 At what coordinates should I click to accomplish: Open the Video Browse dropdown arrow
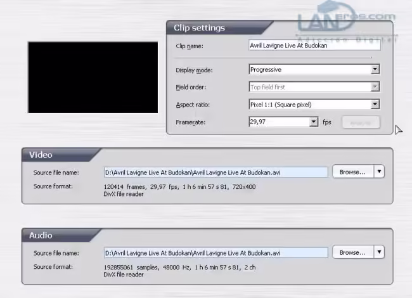tap(379, 172)
